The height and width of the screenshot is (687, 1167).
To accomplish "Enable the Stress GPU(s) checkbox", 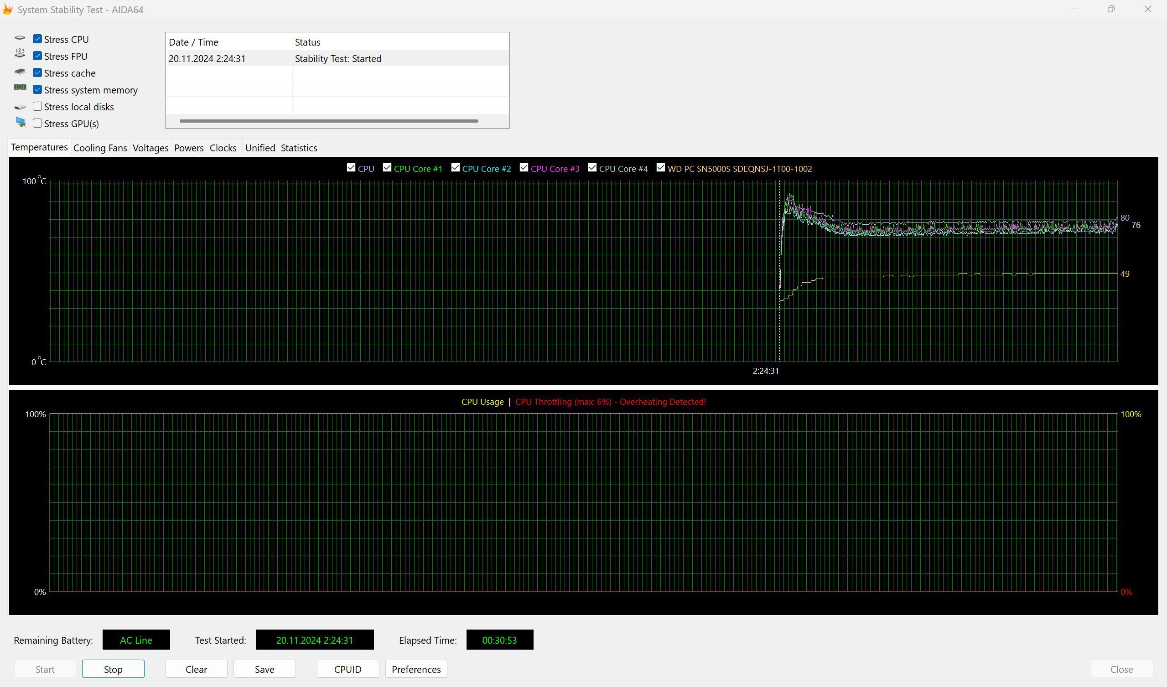I will [x=37, y=124].
